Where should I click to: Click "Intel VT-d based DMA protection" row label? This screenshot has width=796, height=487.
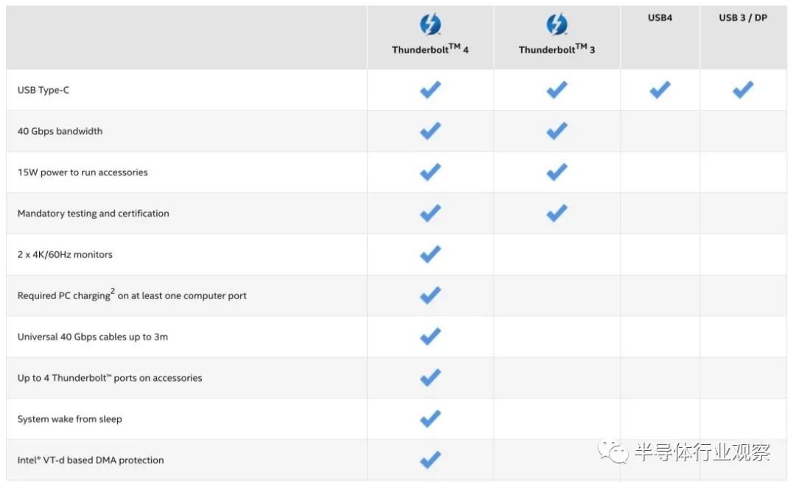click(x=91, y=460)
